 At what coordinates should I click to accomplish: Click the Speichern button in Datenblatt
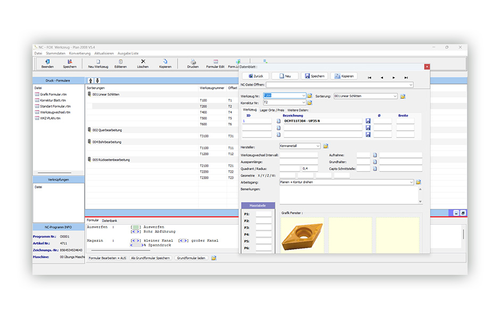pyautogui.click(x=314, y=76)
